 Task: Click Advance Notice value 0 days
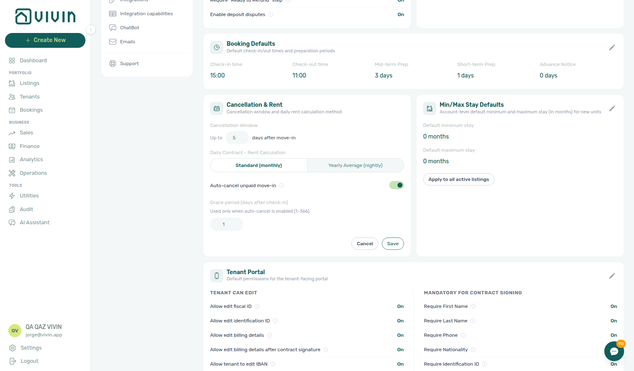[x=549, y=75]
